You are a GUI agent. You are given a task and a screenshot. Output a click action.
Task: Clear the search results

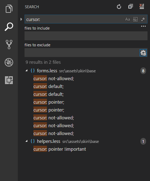pyautogui.click(x=142, y=6)
